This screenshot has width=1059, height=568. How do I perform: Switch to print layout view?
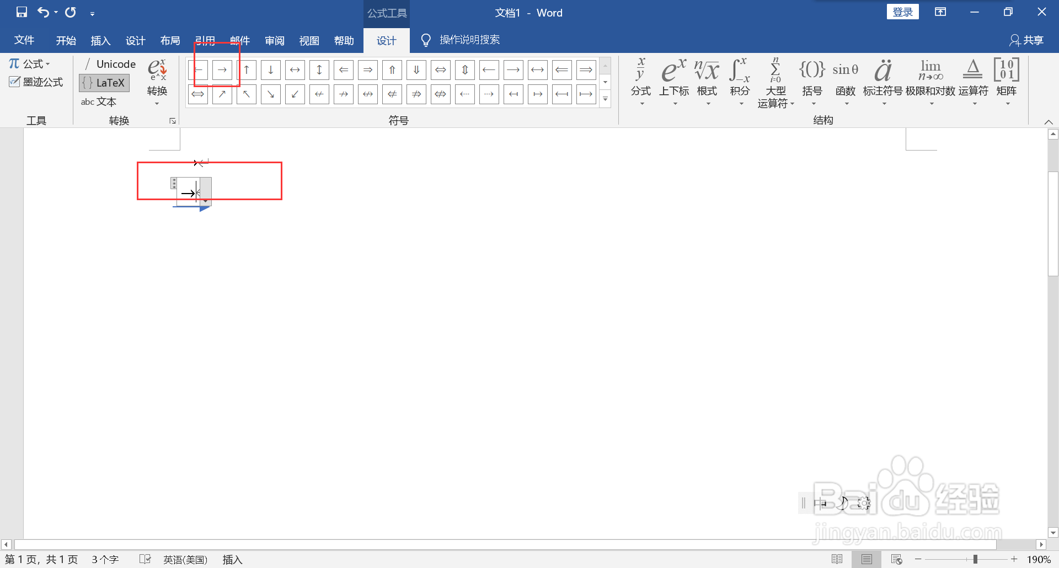(867, 559)
